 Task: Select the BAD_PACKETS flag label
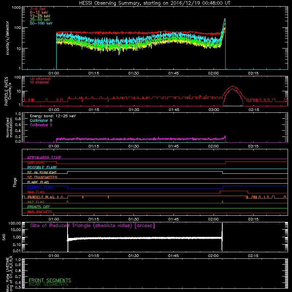[x=40, y=212]
